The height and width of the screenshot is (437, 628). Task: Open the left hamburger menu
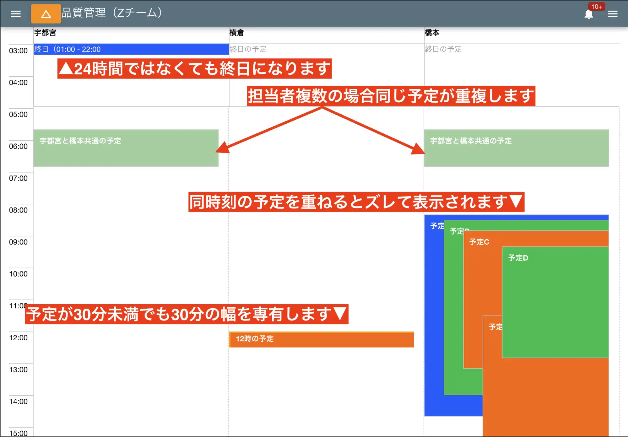16,14
